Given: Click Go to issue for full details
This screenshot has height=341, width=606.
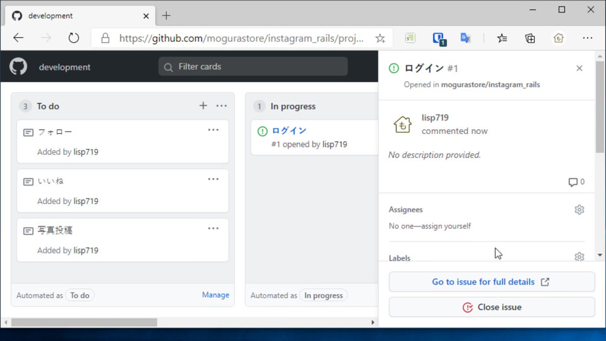Looking at the screenshot, I should (x=492, y=282).
